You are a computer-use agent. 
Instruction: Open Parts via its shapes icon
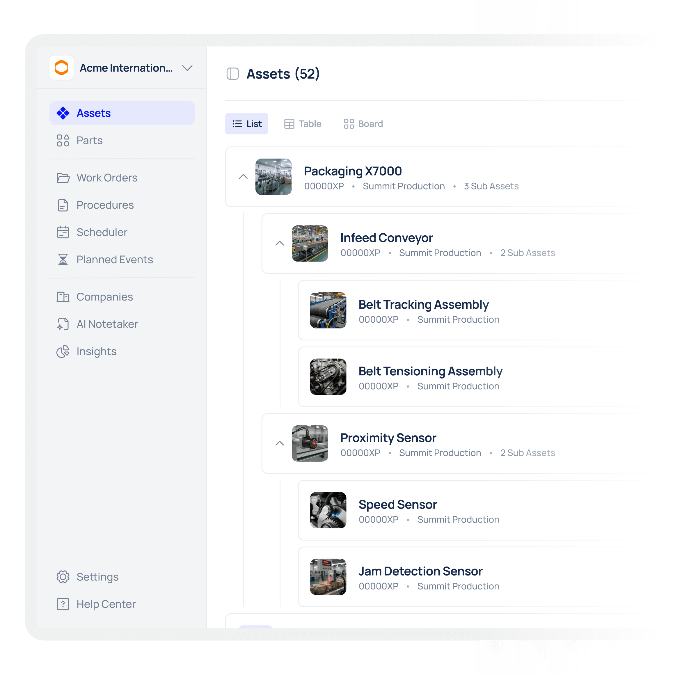[x=63, y=141]
